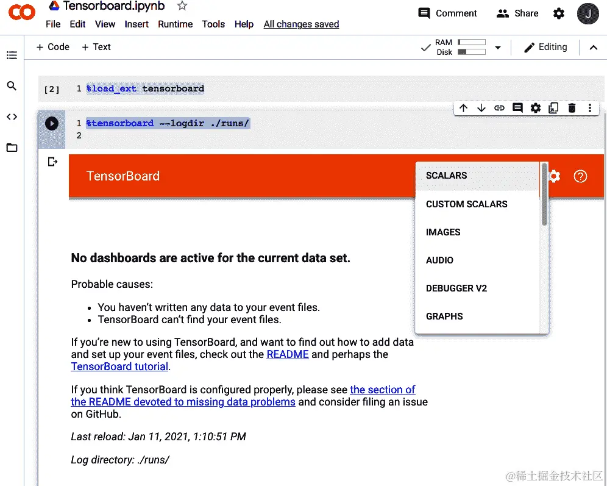607x486 pixels.
Task: Add a new Text cell
Action: [x=96, y=47]
